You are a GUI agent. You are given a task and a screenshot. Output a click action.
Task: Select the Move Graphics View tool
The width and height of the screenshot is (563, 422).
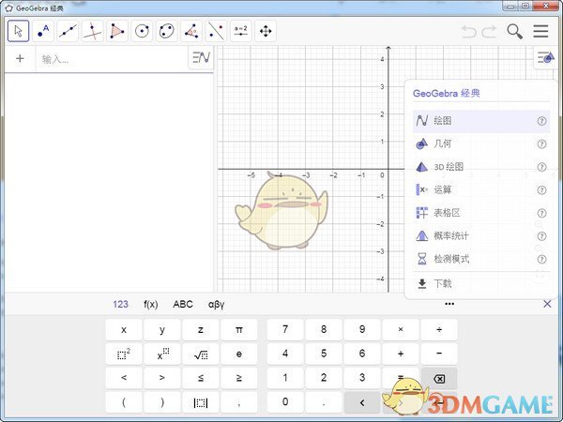click(266, 31)
